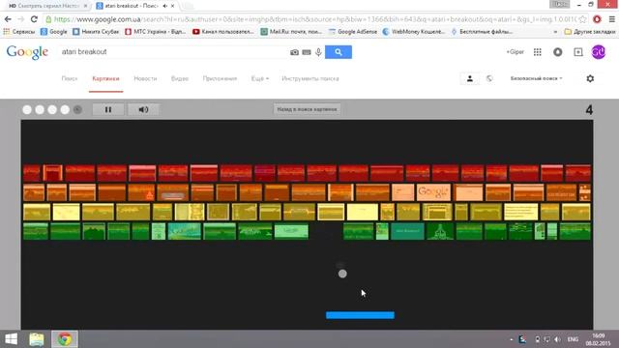This screenshot has width=619, height=348.
Task: Open the account avatar menu
Action: point(599,52)
